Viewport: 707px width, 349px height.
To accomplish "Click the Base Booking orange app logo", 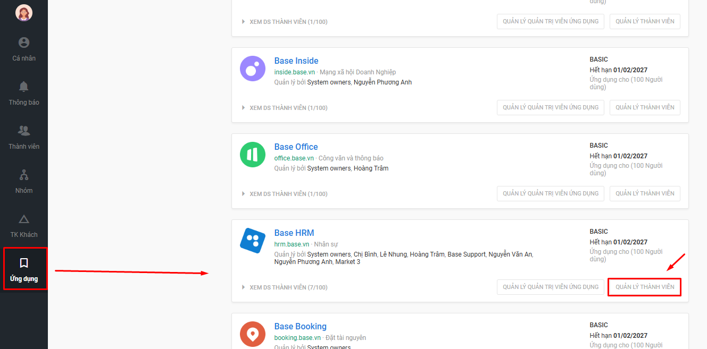I will click(x=253, y=334).
